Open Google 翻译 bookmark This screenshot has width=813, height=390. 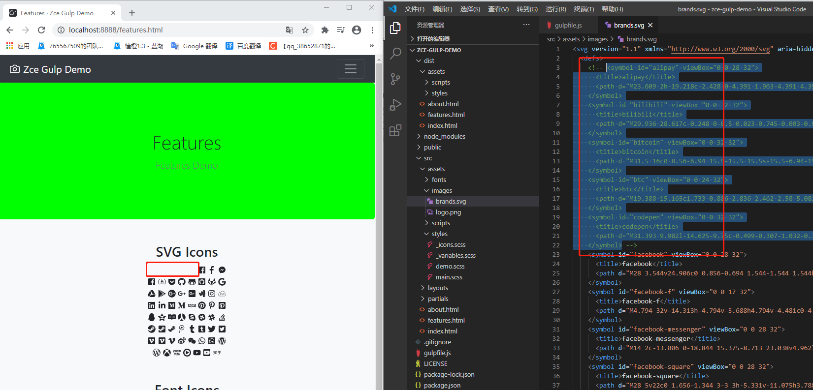194,46
